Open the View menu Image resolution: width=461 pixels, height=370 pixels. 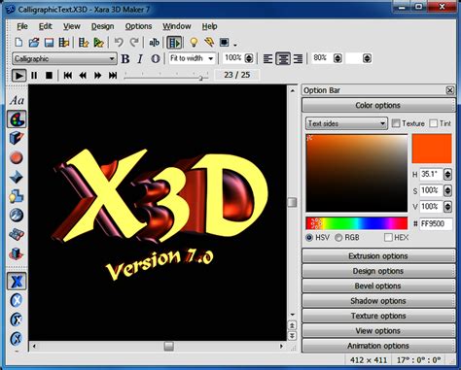[x=72, y=26]
